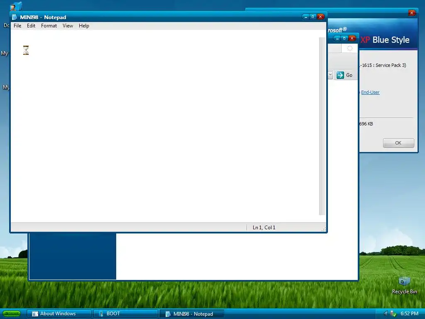Open the Format menu in Notepad
Viewport: 425px width, 319px height.
point(49,26)
